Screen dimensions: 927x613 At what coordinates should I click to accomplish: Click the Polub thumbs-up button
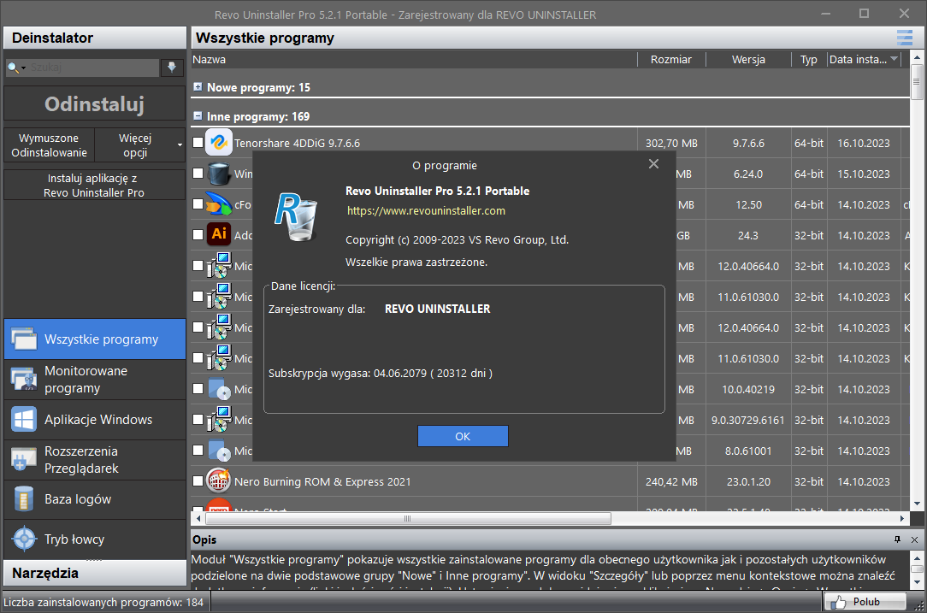[865, 602]
